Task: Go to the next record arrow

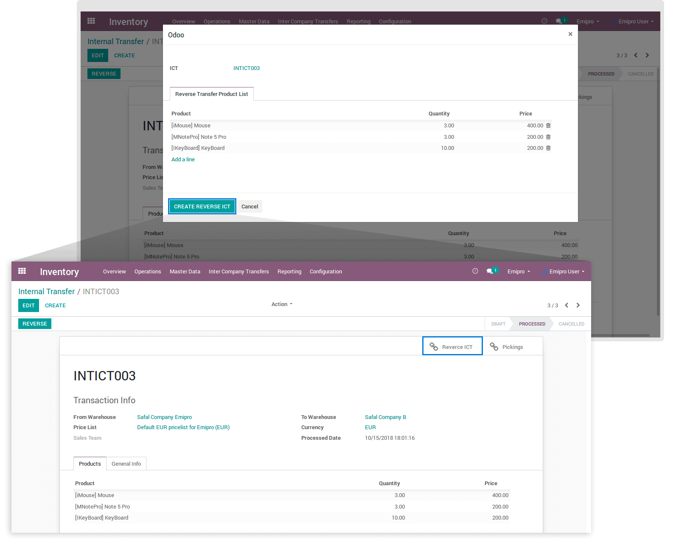Action: pos(578,305)
